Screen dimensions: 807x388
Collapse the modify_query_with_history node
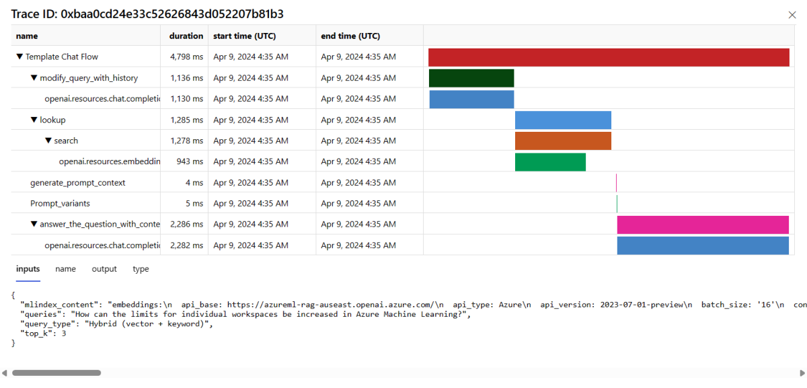34,78
